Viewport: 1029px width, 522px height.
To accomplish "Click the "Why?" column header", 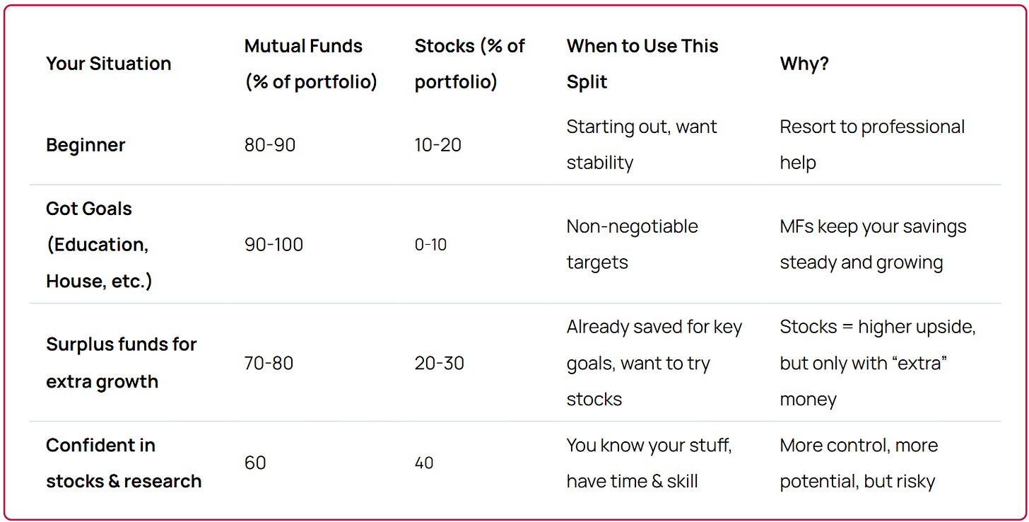I will (804, 64).
